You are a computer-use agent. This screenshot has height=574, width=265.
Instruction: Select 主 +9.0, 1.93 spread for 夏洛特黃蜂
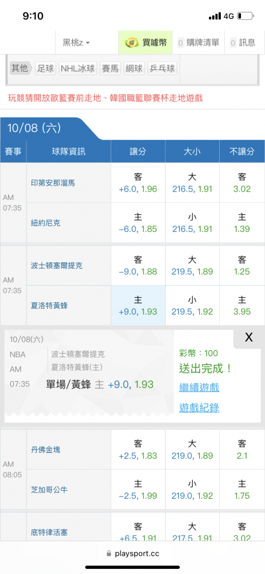pyautogui.click(x=138, y=306)
